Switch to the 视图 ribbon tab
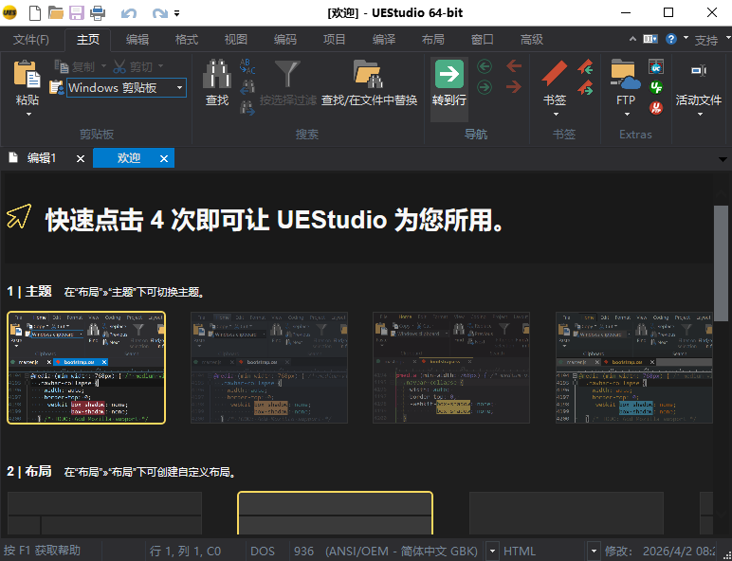Image resolution: width=732 pixels, height=561 pixels. (236, 40)
